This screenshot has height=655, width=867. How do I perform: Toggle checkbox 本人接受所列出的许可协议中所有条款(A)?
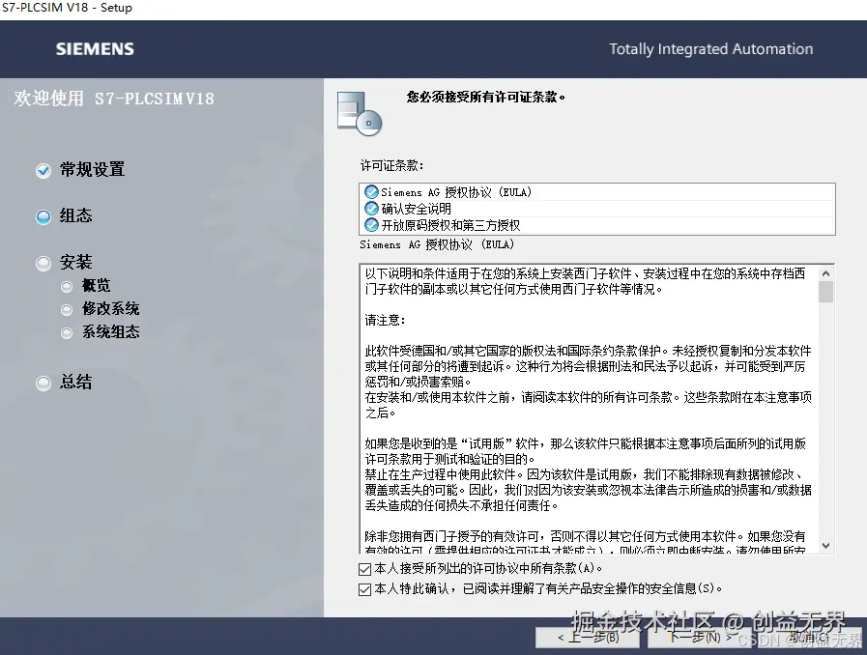coord(364,569)
